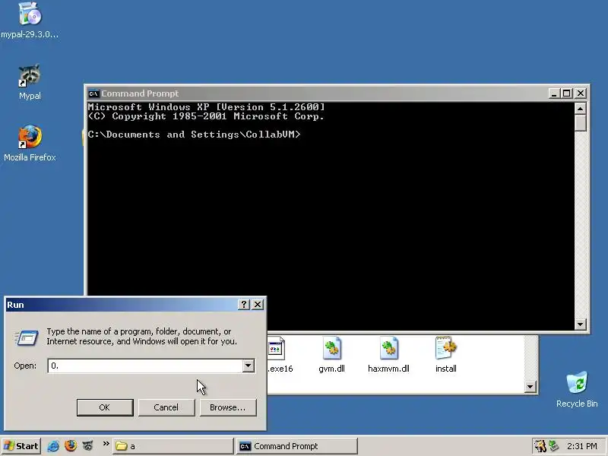Minimize the Command Prompt window
This screenshot has height=456, width=608.
point(555,93)
